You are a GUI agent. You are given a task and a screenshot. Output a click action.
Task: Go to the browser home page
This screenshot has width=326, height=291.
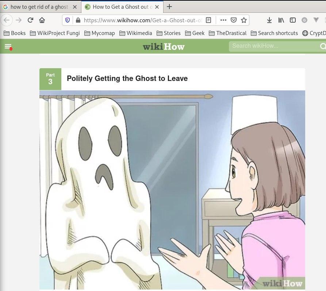pyautogui.click(x=42, y=20)
